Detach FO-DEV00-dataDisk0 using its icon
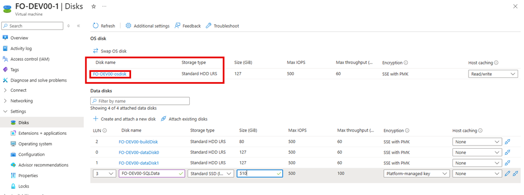The height and width of the screenshot is (195, 524). point(507,152)
